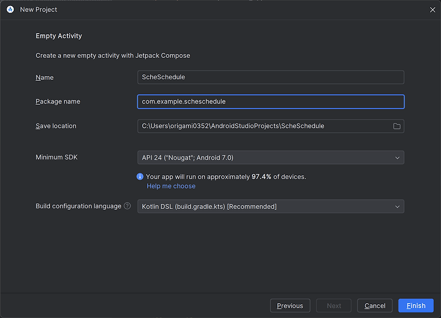Select the Name input field showing ScheSchedule
The width and height of the screenshot is (441, 318).
pyautogui.click(x=271, y=77)
